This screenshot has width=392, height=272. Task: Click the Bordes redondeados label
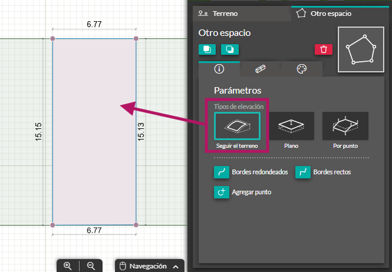click(x=260, y=172)
